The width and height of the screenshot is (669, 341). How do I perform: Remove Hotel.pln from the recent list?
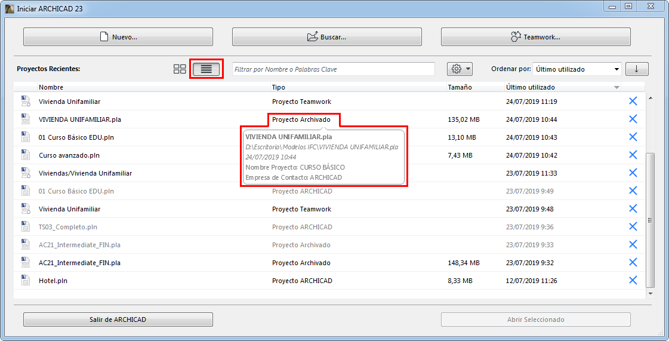click(x=633, y=281)
